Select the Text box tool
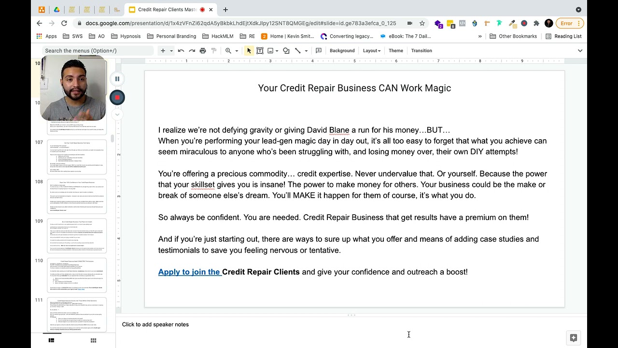 260,51
